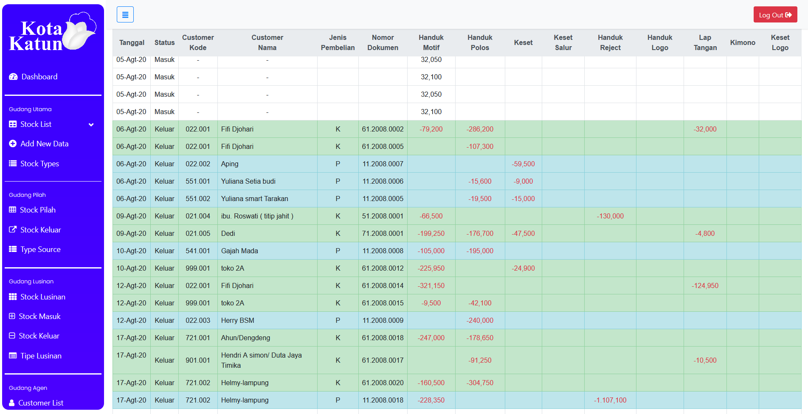This screenshot has width=808, height=414.
Task: Click the Stock Pilah grid icon
Action: pos(13,210)
